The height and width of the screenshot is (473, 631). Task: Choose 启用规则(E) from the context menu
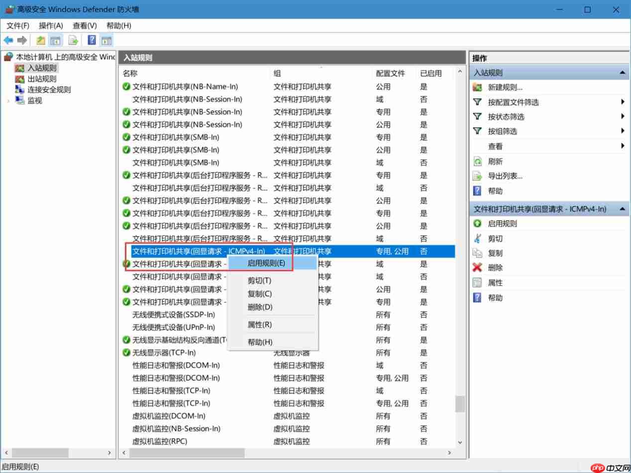click(263, 262)
